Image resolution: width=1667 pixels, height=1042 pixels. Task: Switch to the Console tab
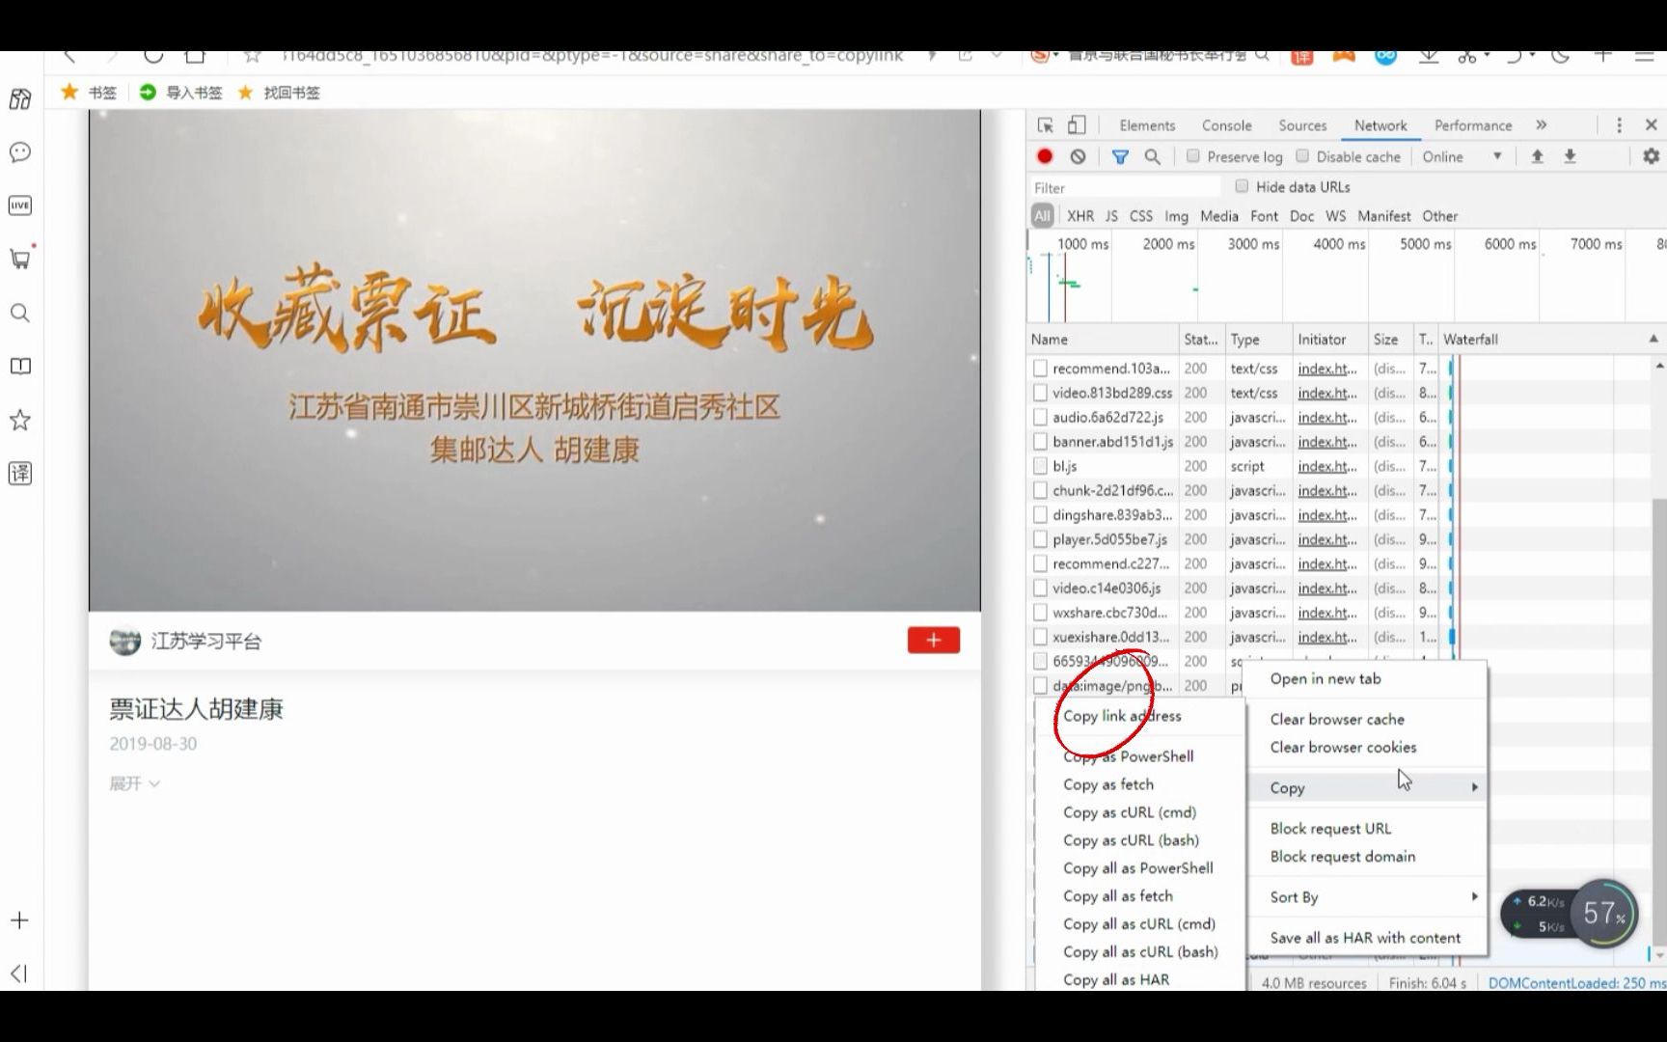[1226, 125]
